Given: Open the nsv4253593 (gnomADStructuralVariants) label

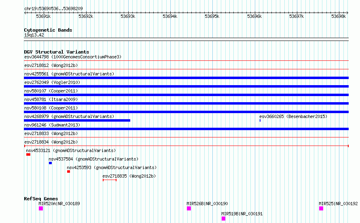Looking at the screenshot, I should point(112,167).
